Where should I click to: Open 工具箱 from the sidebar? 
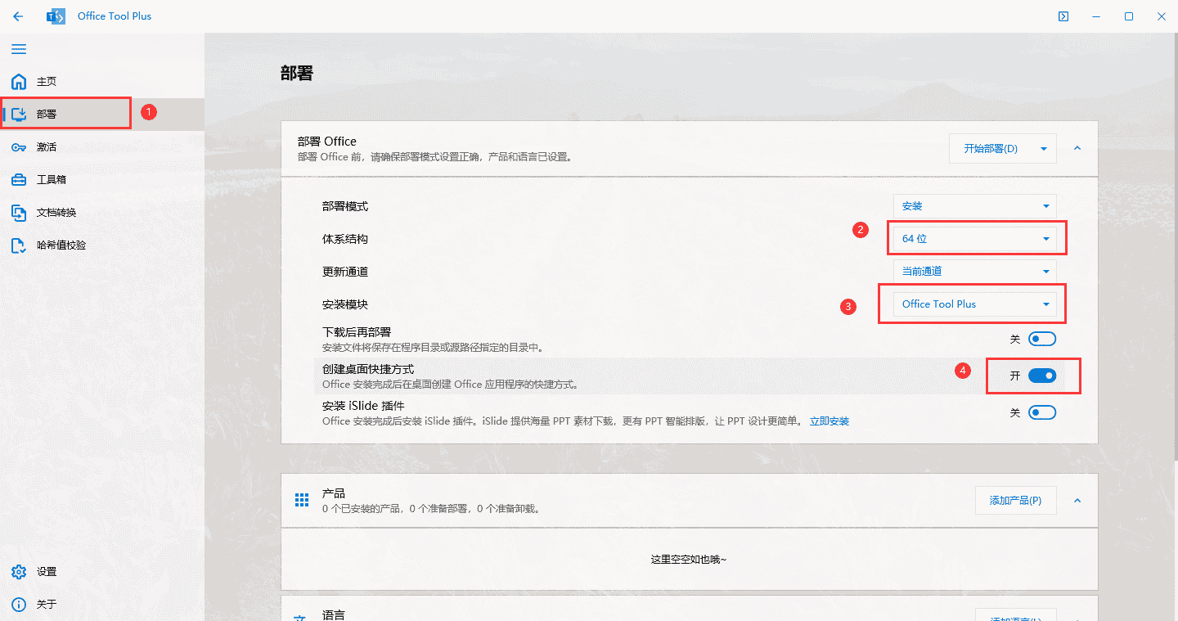102,180
